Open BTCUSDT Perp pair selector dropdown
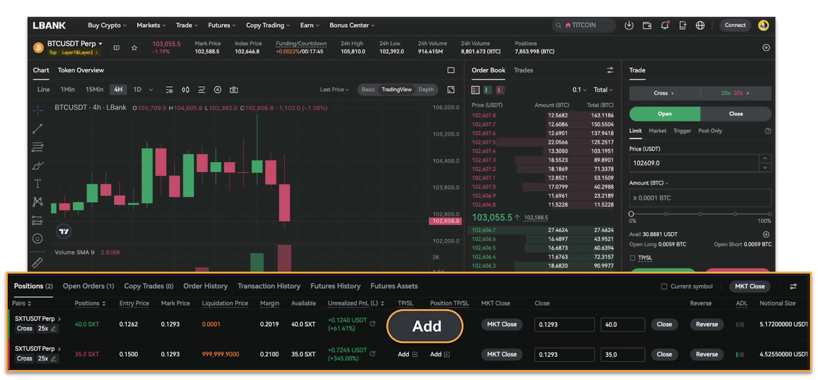Viewport: 818px width, 380px height. click(75, 43)
